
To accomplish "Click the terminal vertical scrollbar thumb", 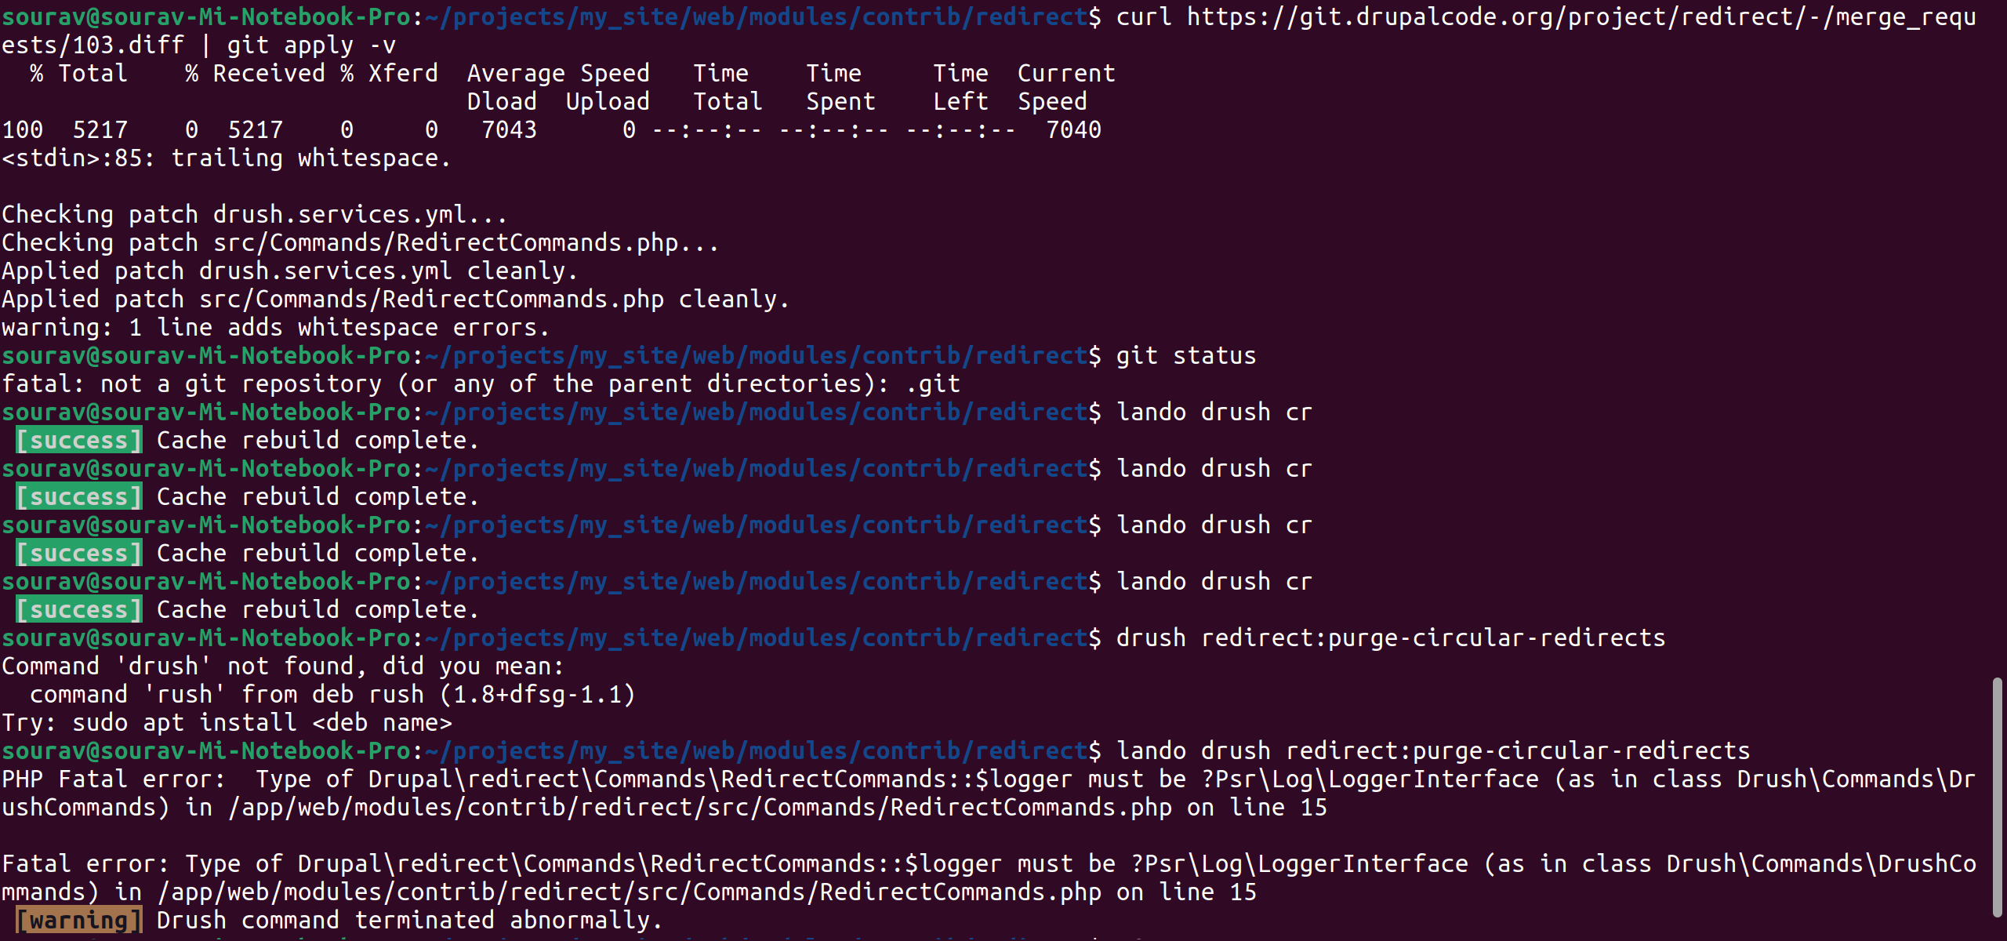I will (x=1997, y=797).
